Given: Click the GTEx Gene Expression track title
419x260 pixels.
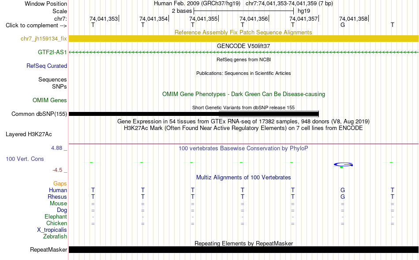Looking at the screenshot, I should [x=243, y=122].
